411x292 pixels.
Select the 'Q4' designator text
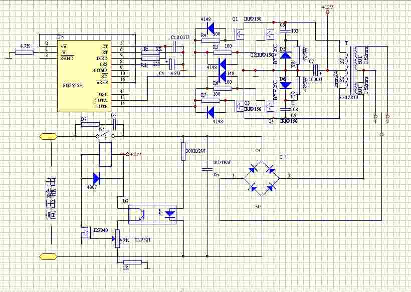point(271,121)
